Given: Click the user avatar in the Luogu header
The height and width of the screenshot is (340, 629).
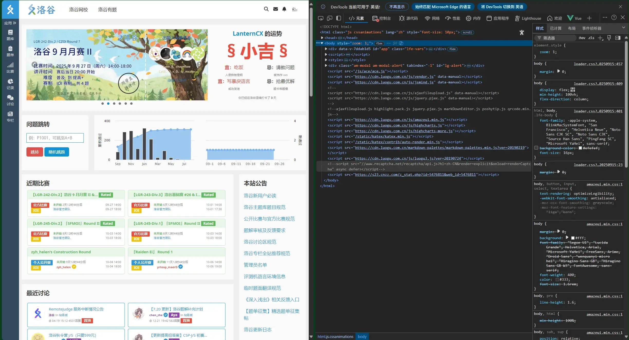Looking at the screenshot, I should tap(295, 9).
